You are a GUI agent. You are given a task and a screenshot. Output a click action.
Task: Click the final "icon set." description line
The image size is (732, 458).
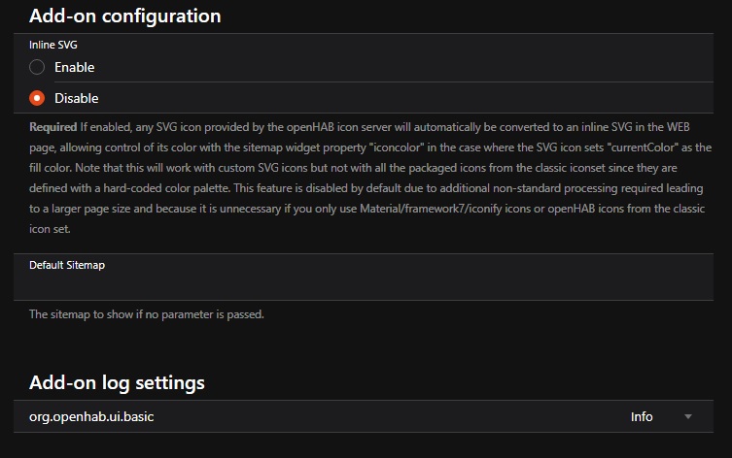click(x=50, y=229)
